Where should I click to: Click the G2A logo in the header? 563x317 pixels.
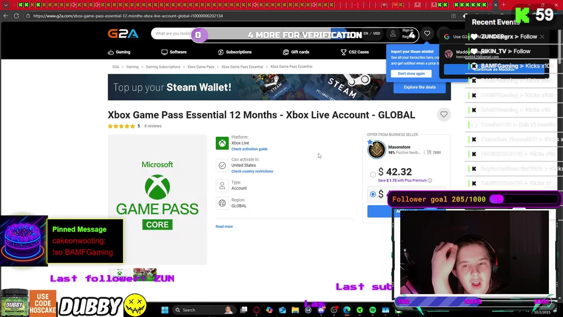[123, 33]
